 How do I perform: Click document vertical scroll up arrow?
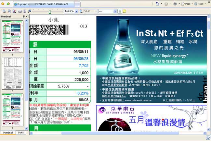tap(208, 17)
